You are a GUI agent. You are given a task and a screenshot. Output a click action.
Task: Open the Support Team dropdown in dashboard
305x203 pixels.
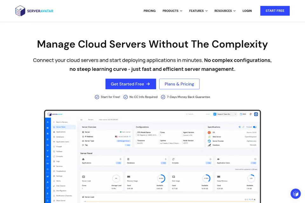pyautogui.click(x=225, y=114)
